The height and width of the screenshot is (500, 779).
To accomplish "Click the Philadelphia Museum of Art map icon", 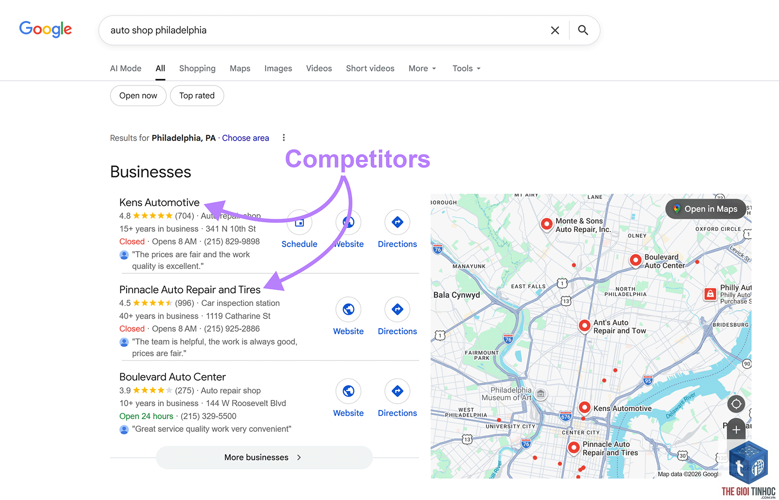I will (x=540, y=393).
